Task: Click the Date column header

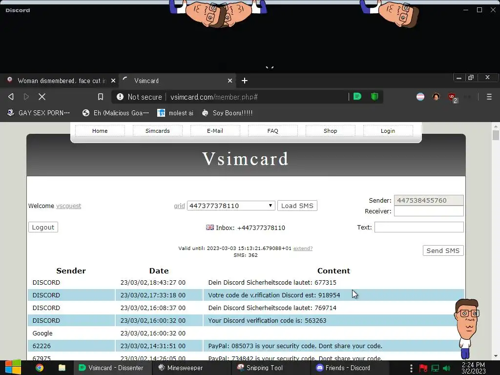Action: coord(159,271)
